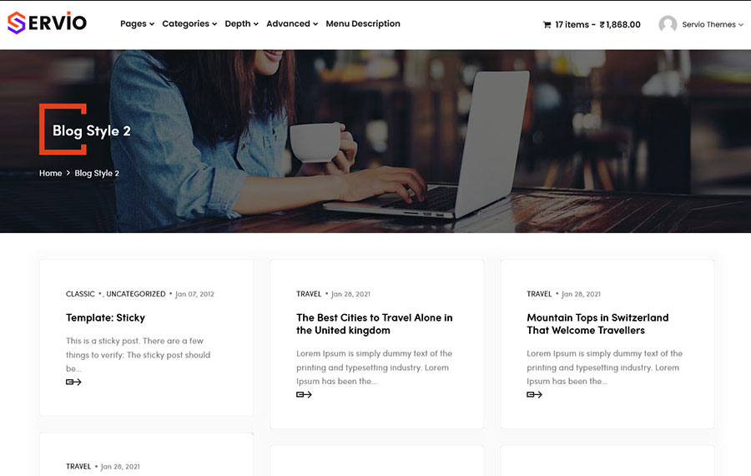The width and height of the screenshot is (751, 476).
Task: Click TRAVEL tag on Mountain Tops post
Action: point(539,294)
